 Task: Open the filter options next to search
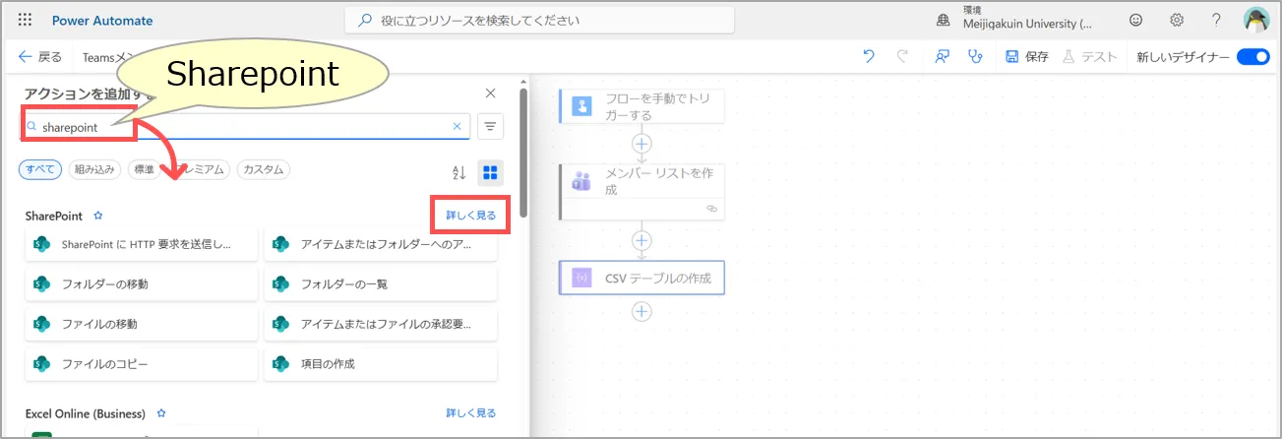click(x=490, y=126)
